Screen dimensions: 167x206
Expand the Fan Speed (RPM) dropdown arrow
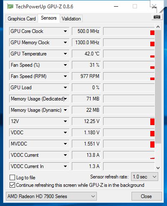pyautogui.click(x=65, y=76)
